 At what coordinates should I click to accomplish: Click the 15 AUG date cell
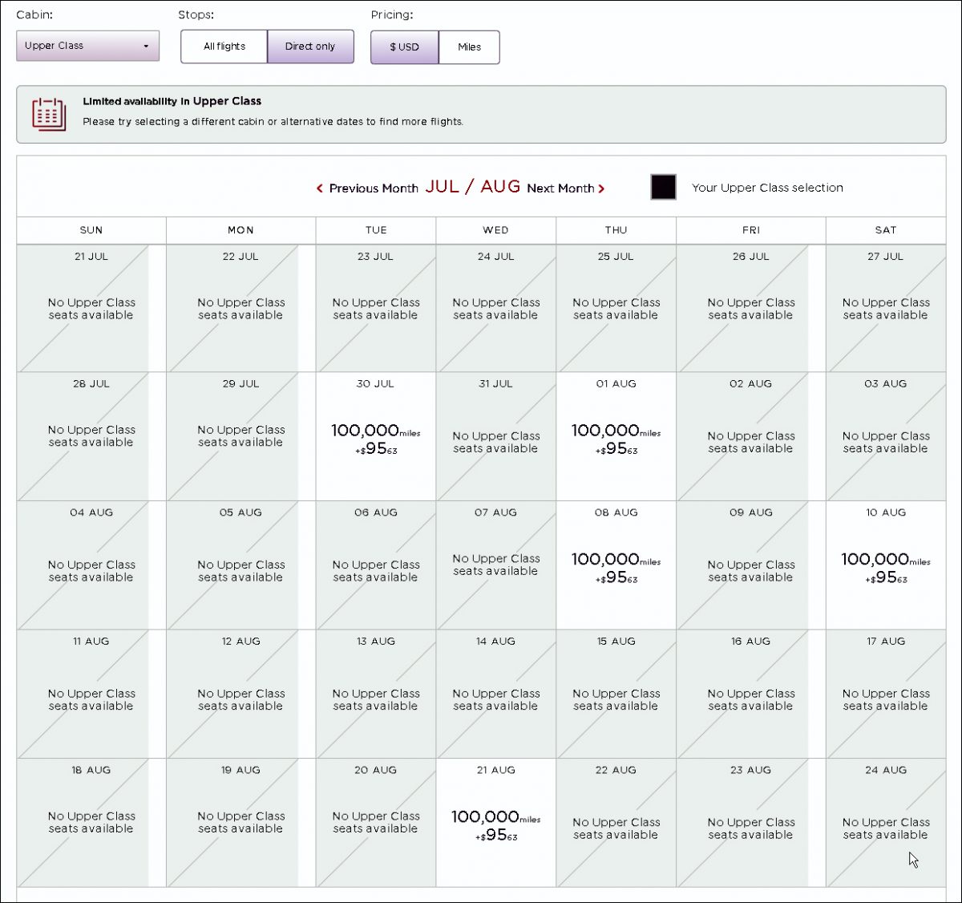616,694
